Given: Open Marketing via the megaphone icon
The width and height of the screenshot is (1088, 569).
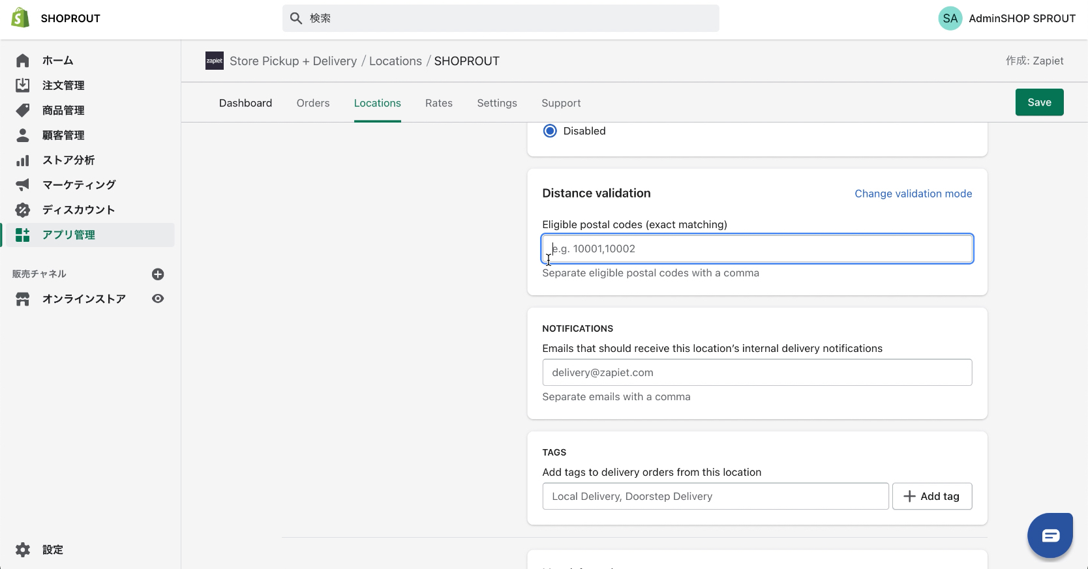Looking at the screenshot, I should coord(23,185).
